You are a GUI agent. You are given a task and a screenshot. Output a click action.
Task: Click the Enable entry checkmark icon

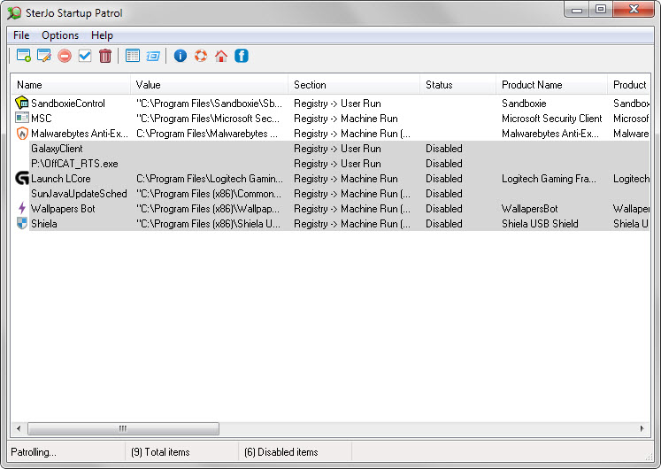(85, 56)
